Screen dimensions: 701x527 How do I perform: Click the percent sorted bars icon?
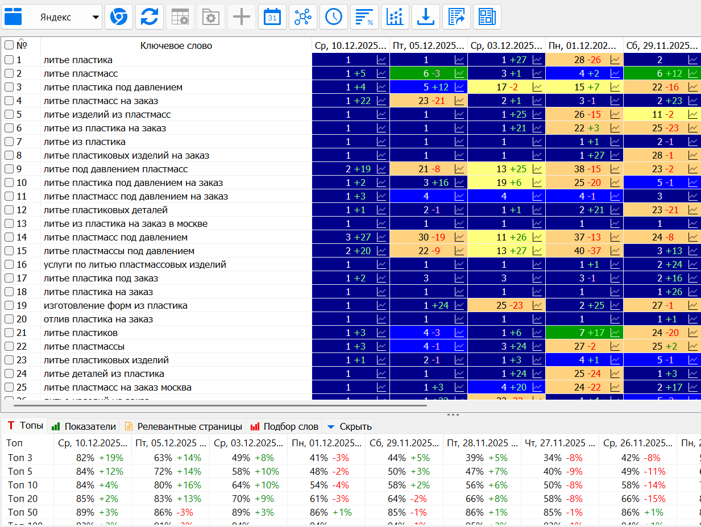click(364, 17)
